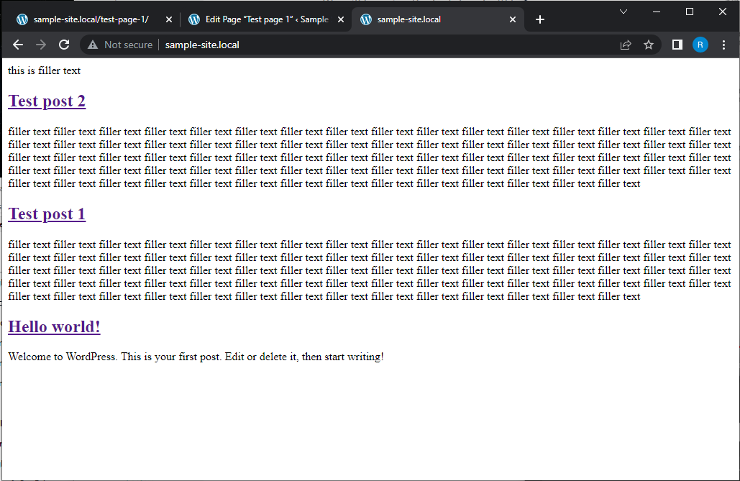Click the Not secure warning icon
The image size is (740, 481).
point(93,45)
